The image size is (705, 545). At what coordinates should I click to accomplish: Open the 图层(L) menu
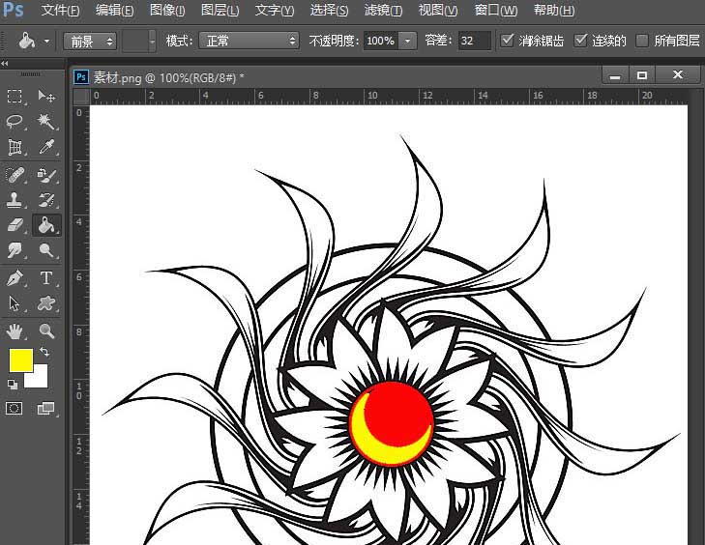pyautogui.click(x=220, y=11)
